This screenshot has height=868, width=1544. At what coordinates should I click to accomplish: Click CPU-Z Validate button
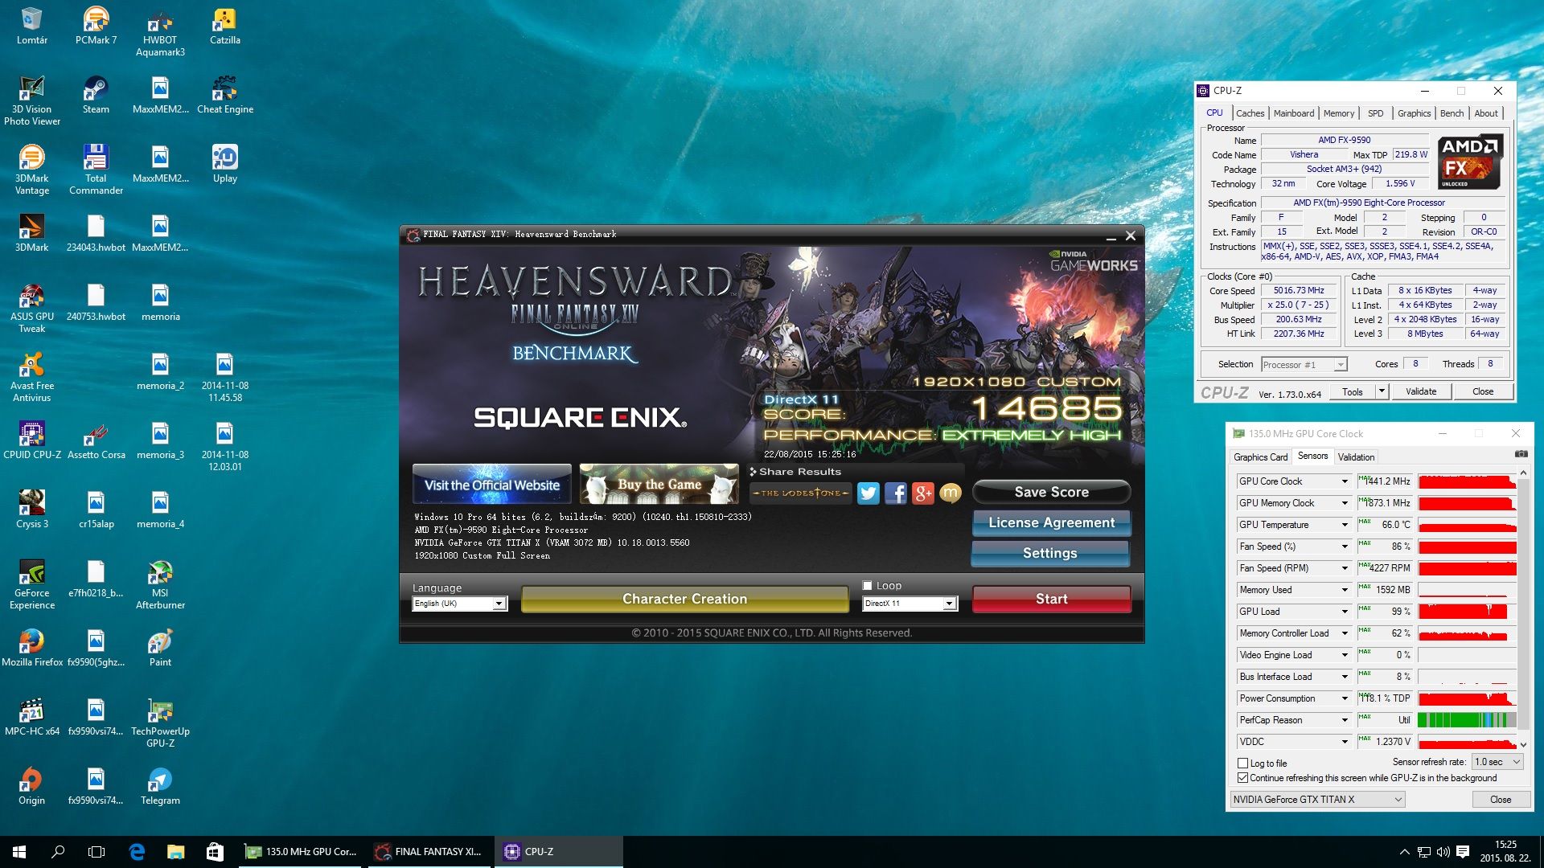tap(1420, 391)
